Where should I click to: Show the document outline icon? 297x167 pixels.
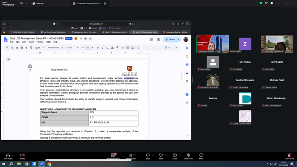8,59
